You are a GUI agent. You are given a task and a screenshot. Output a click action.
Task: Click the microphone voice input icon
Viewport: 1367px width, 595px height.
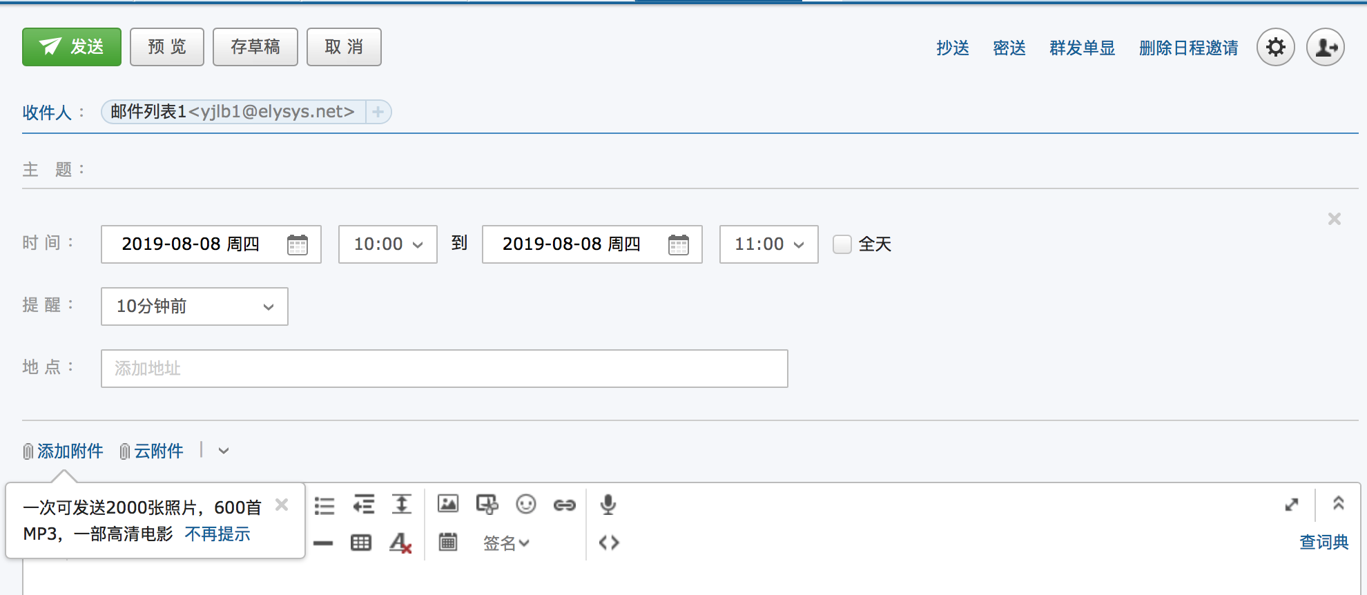pyautogui.click(x=608, y=505)
